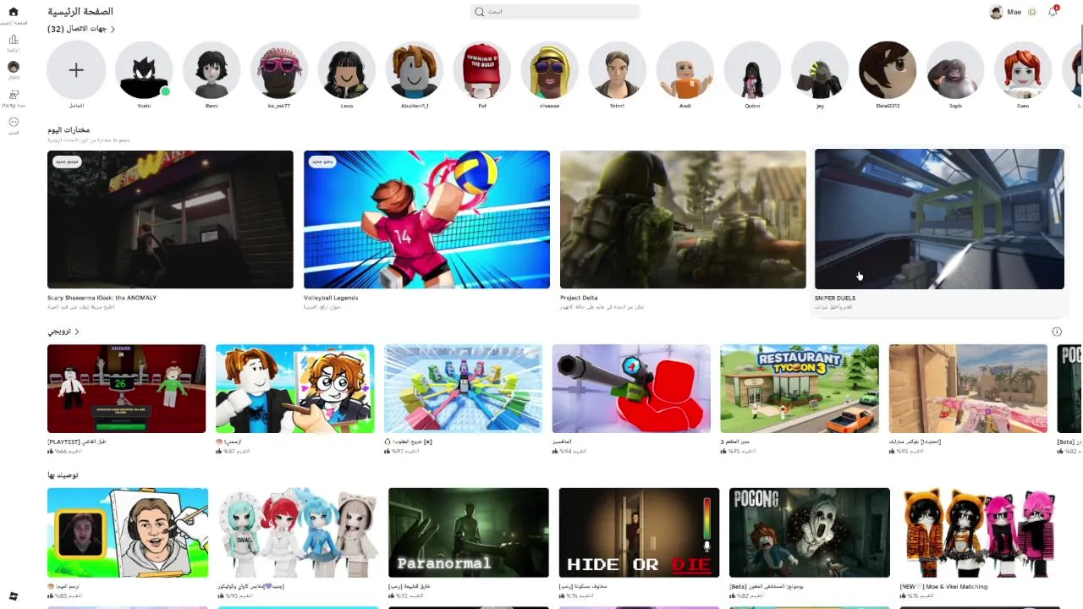
Task: Focus the search input field
Action: [555, 12]
